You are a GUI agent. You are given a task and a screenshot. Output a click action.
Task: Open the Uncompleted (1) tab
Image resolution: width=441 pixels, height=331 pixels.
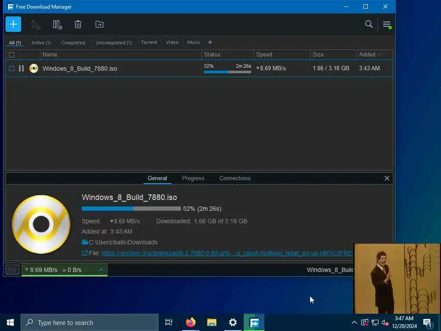pos(114,43)
